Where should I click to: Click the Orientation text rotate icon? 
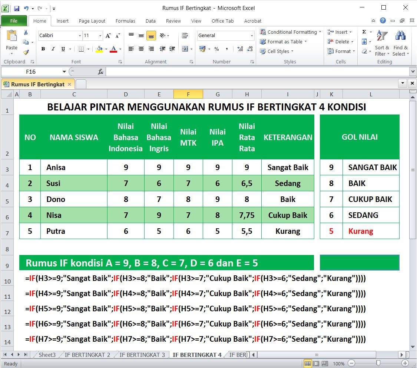coord(162,35)
